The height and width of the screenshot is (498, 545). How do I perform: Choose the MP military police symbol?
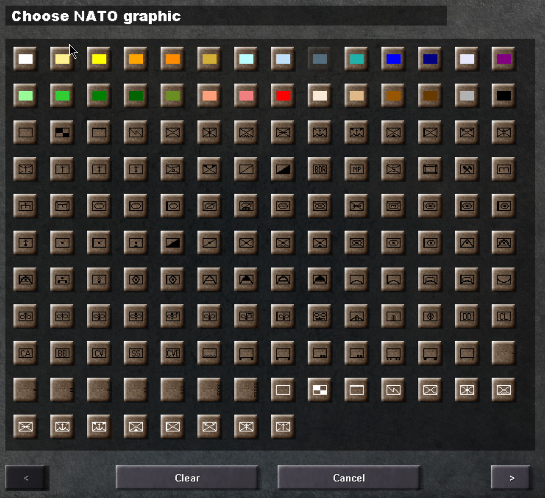pyautogui.click(x=357, y=169)
